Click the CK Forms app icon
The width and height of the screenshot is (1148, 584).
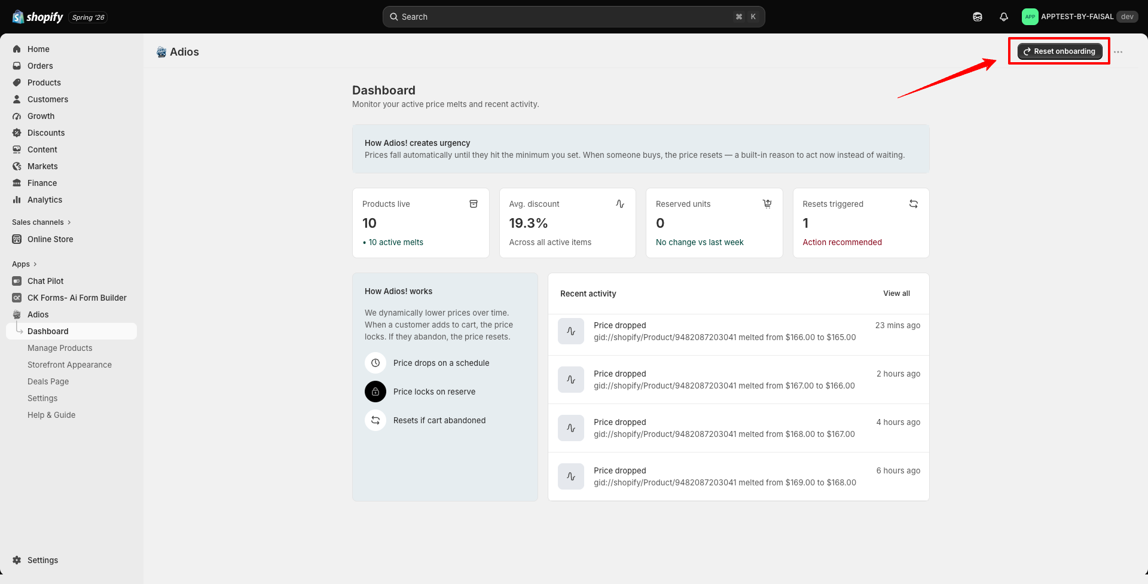click(x=17, y=298)
